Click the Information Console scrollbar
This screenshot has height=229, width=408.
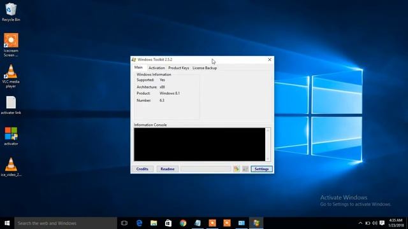coord(268,144)
